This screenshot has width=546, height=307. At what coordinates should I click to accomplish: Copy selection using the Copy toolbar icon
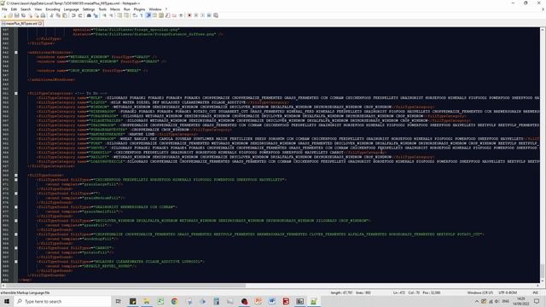[x=58, y=15]
